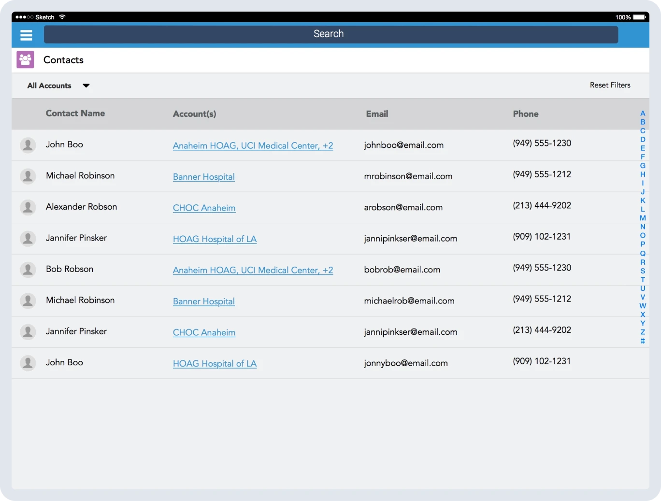The image size is (661, 501).
Task: Click email arobson@email.com
Action: [403, 207]
